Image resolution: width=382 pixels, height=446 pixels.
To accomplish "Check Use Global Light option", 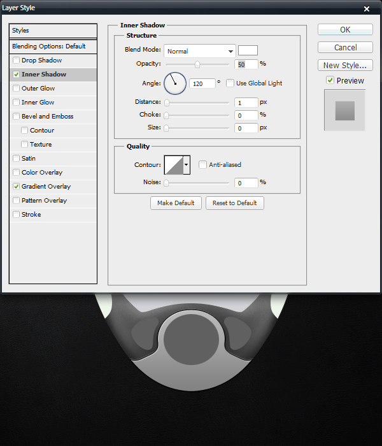I will [230, 83].
